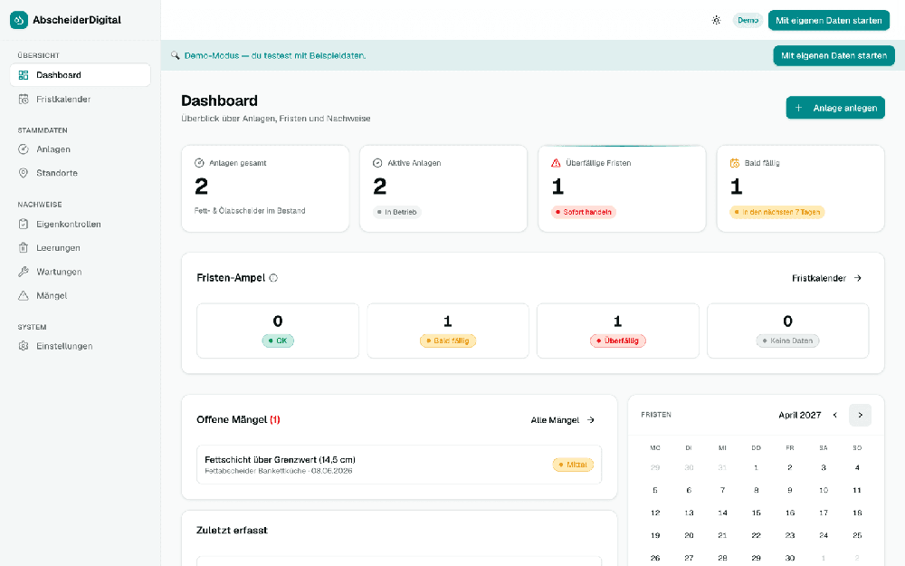The height and width of the screenshot is (566, 905).
Task: Click the grey 'Keine Daten' ampel tile
Action: [788, 331]
